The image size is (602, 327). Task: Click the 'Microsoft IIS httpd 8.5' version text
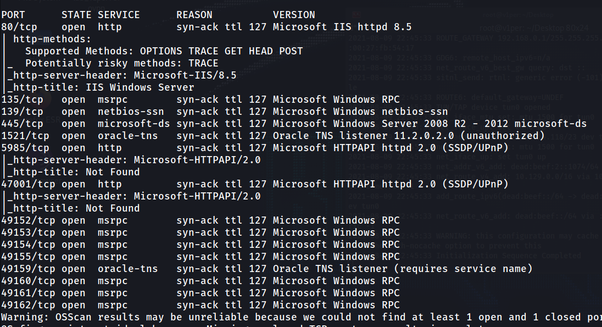click(x=342, y=27)
